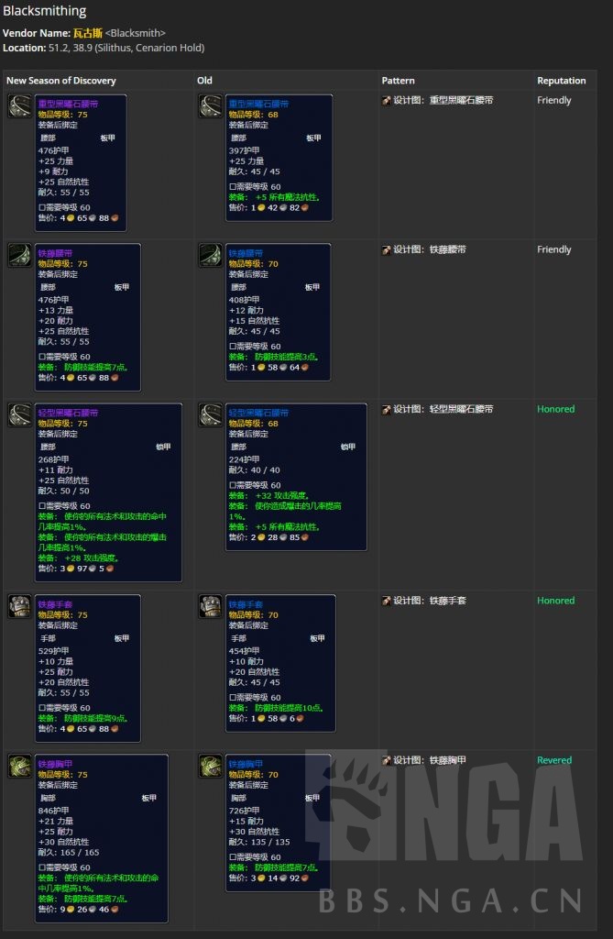The height and width of the screenshot is (939, 613).
Task: Click 铁藤腰带 icon in New Season of Discovery column
Action: tap(19, 255)
